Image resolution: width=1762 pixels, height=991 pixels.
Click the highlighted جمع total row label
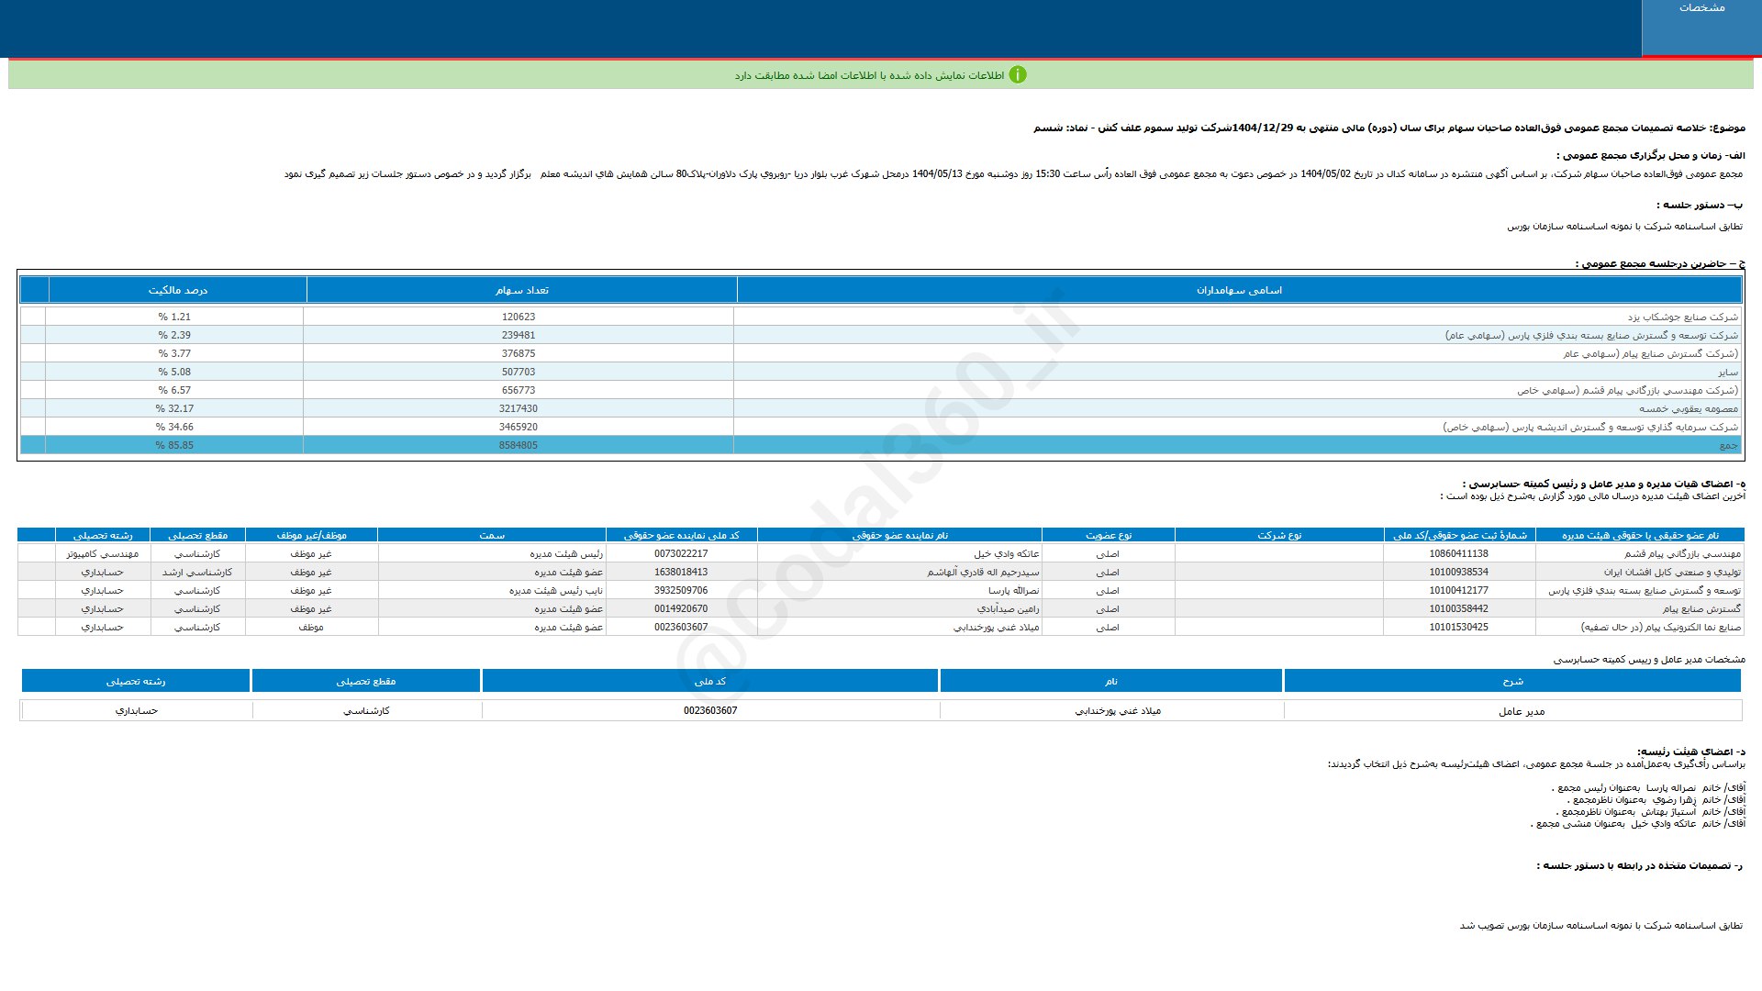click(1728, 445)
